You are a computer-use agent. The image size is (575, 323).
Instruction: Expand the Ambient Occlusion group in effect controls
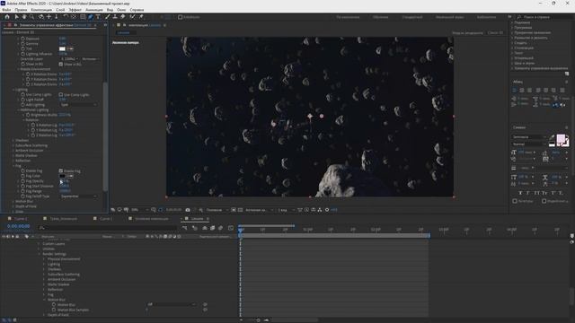click(x=13, y=151)
